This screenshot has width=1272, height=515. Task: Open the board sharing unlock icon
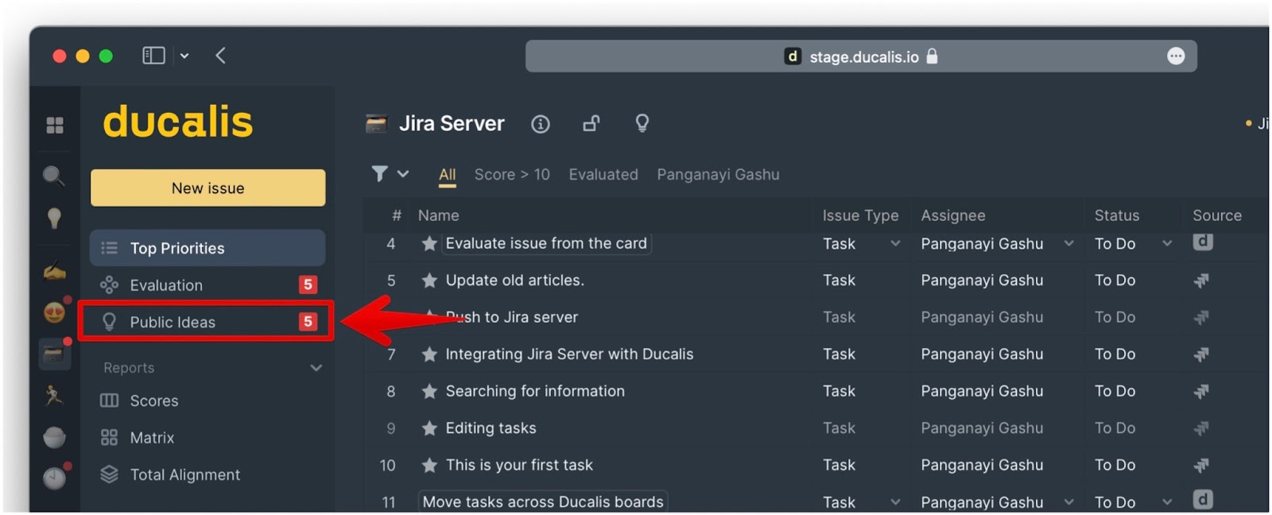(x=591, y=123)
